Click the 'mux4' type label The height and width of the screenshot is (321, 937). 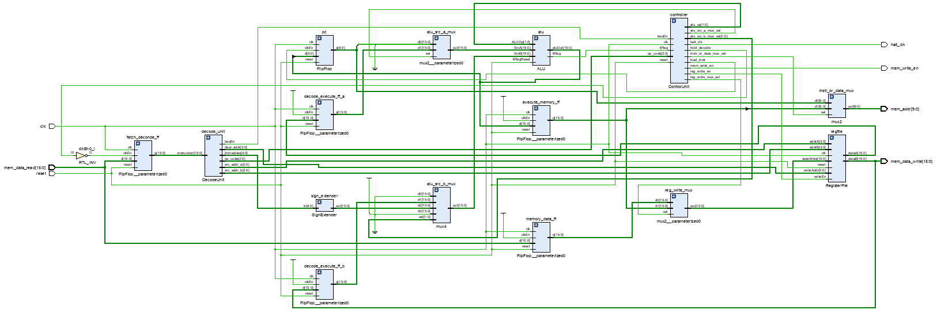(x=441, y=227)
